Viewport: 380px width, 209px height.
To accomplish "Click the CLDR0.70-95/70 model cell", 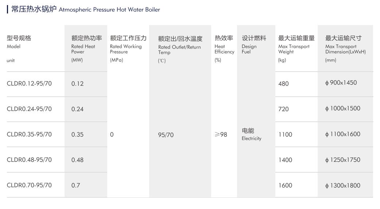I will 29,185.
